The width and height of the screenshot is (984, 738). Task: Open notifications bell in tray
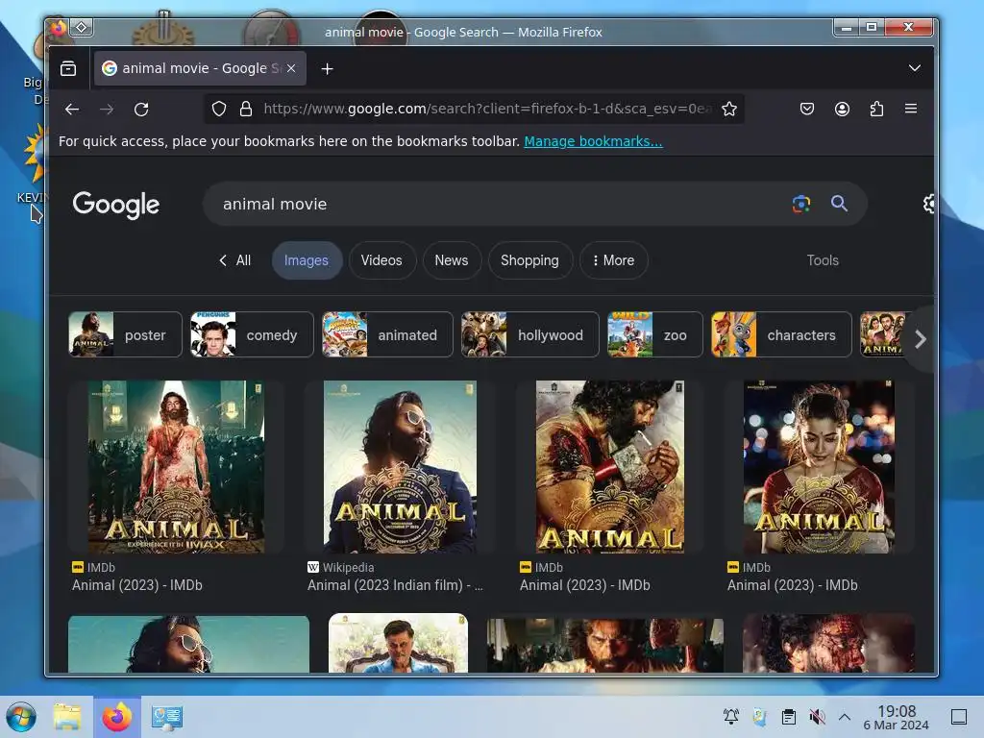(x=730, y=717)
